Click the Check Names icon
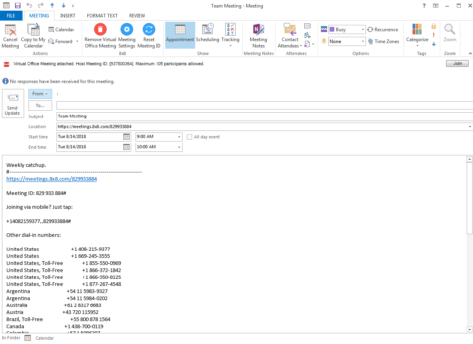The height and width of the screenshot is (344, 473). (307, 35)
